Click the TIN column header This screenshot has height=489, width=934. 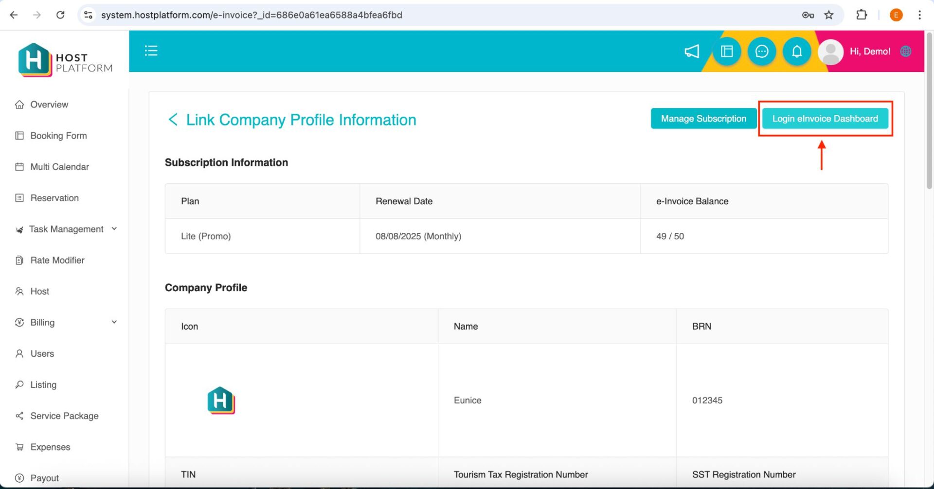point(188,474)
